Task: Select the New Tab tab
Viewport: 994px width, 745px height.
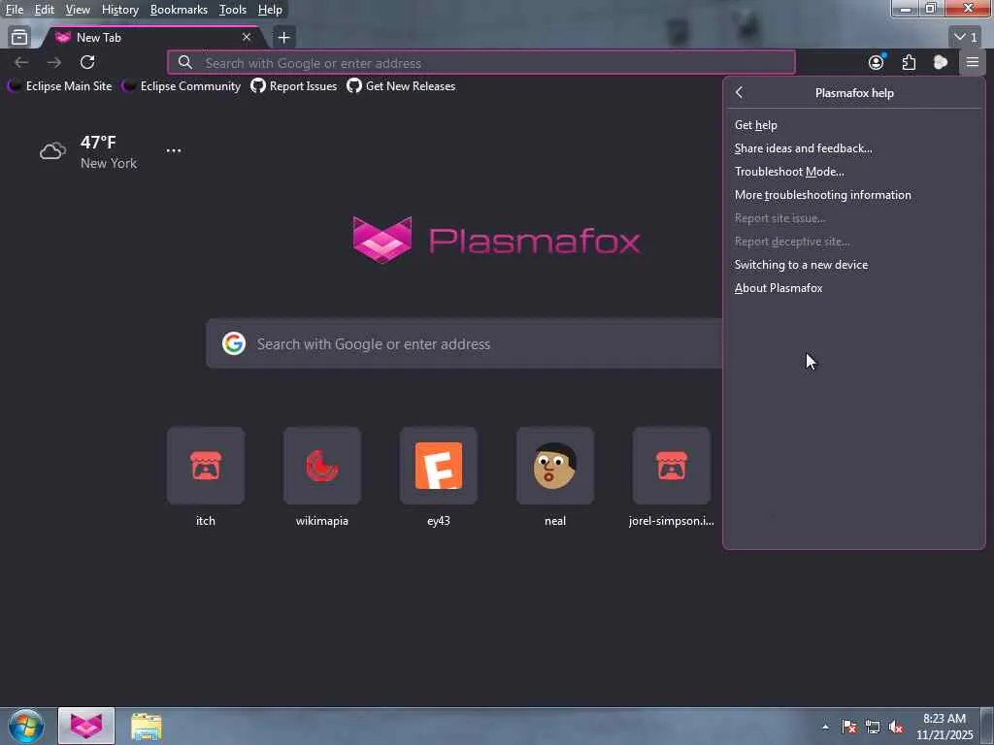Action: [x=152, y=38]
